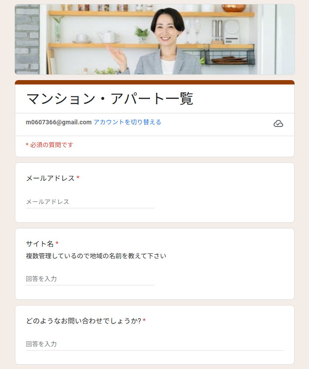Click the cloud draft-saved icon
Screen dimensions: 309x369
[x=278, y=123]
